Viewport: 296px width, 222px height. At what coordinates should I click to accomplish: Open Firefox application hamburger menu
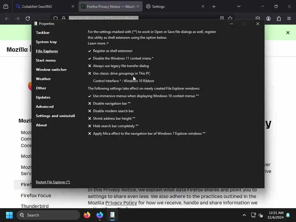click(x=289, y=18)
